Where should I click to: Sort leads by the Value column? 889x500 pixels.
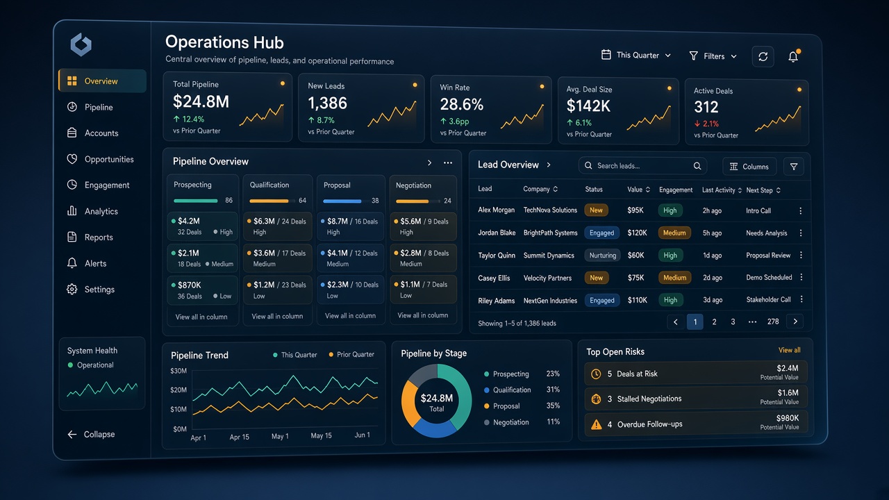click(x=638, y=189)
